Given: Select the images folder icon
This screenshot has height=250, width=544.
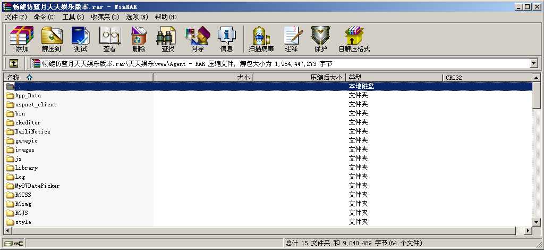Looking at the screenshot, I should pyautogui.click(x=10, y=149).
